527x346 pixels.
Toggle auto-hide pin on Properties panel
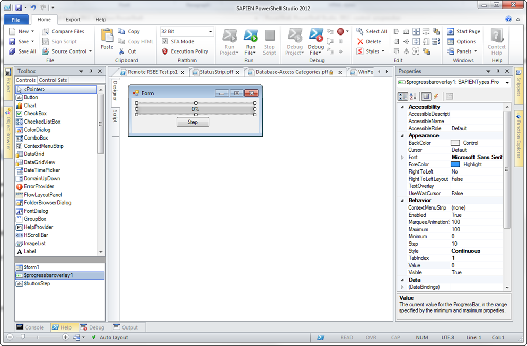pyautogui.click(x=498, y=71)
